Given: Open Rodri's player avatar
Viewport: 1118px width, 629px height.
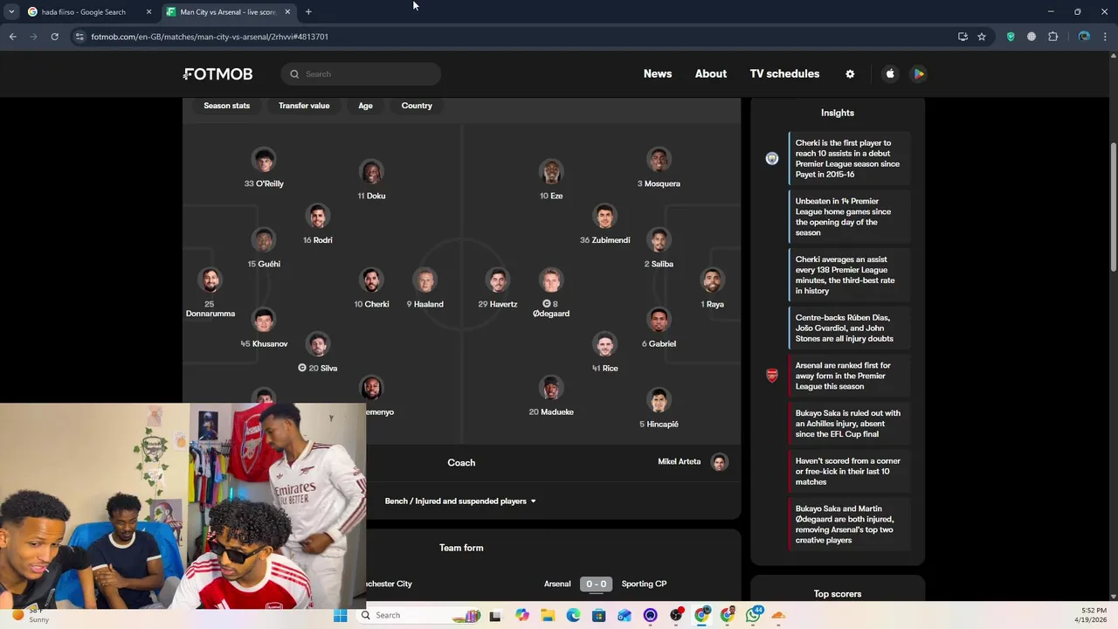Looking at the screenshot, I should pyautogui.click(x=318, y=217).
